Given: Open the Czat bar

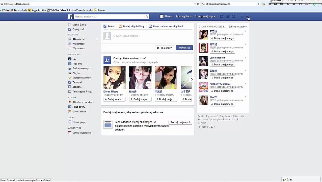Looking at the screenshot, I should click(x=302, y=179).
